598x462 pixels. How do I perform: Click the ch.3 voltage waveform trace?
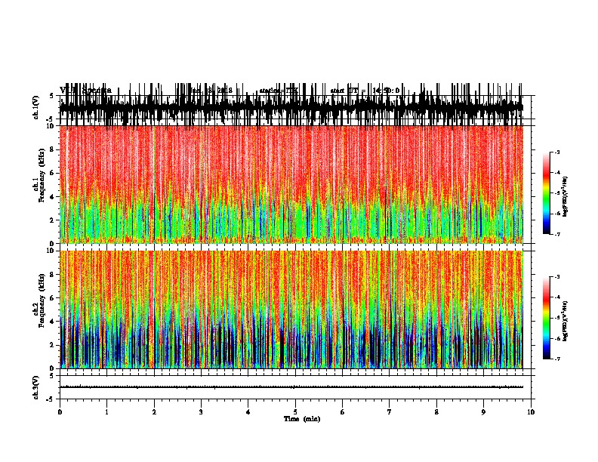[291, 387]
